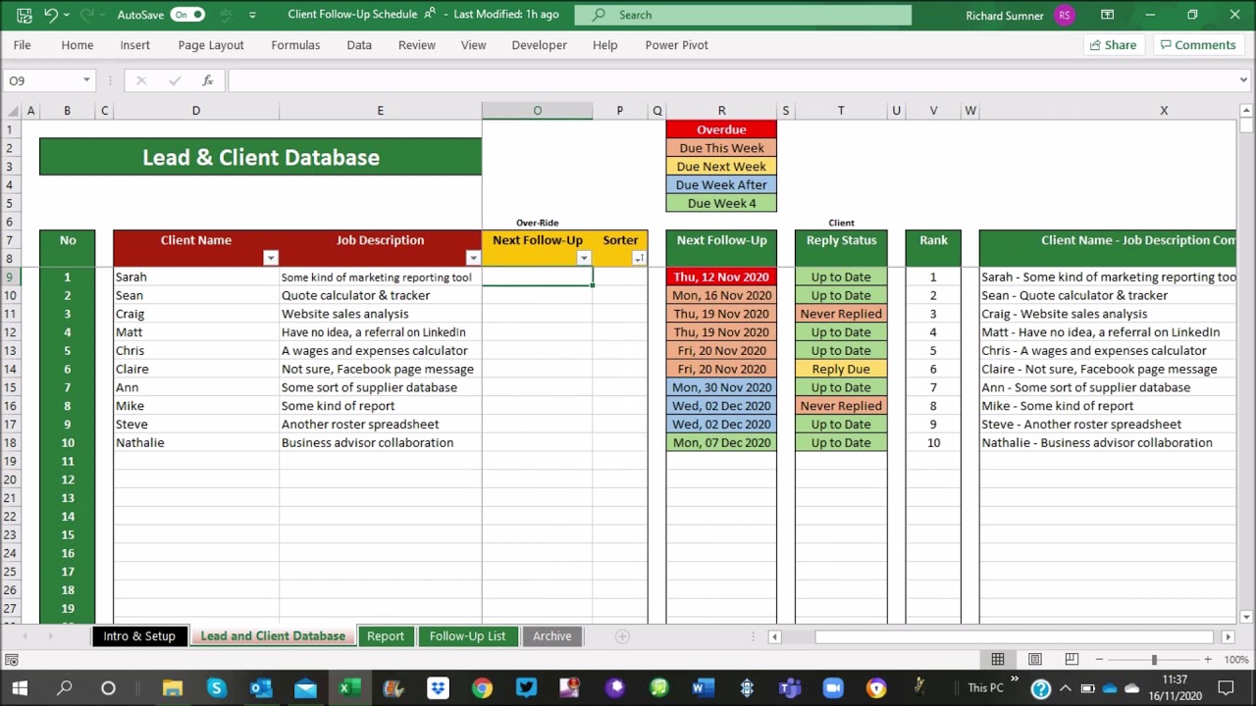The height and width of the screenshot is (706, 1256).
Task: Click the New Sheet plus icon
Action: click(x=622, y=636)
